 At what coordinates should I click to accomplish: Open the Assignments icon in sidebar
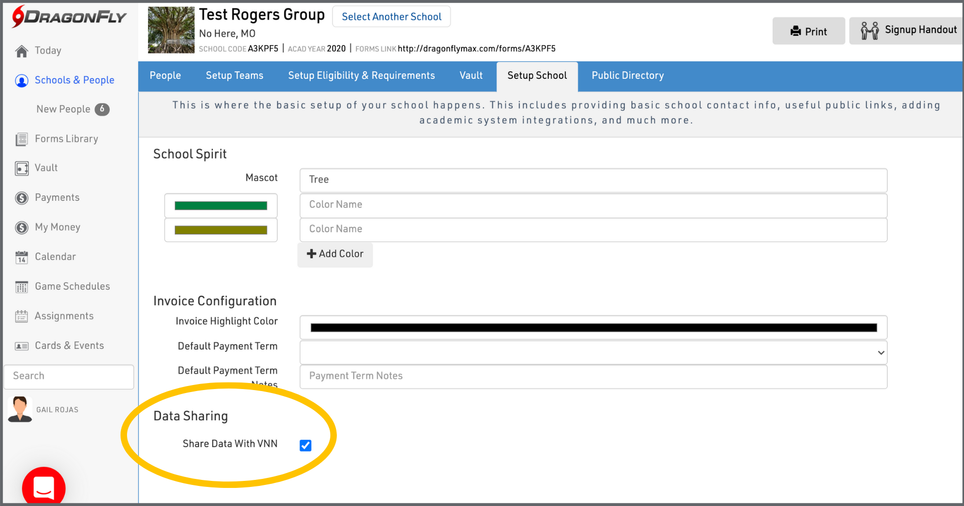coord(22,316)
